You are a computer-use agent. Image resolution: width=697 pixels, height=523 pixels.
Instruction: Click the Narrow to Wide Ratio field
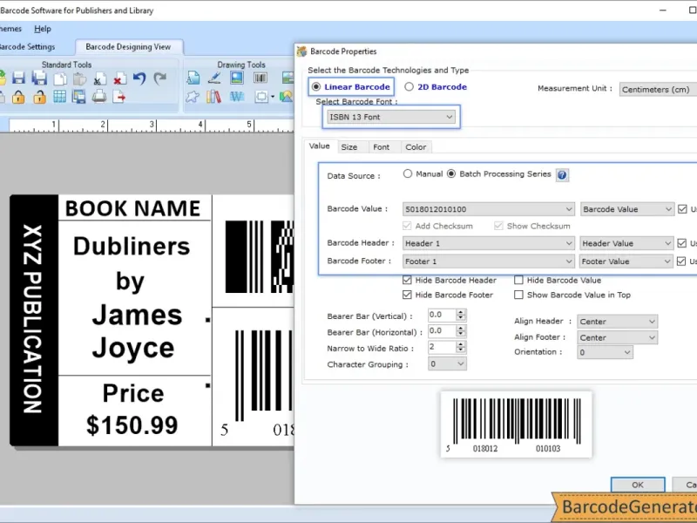coord(443,347)
